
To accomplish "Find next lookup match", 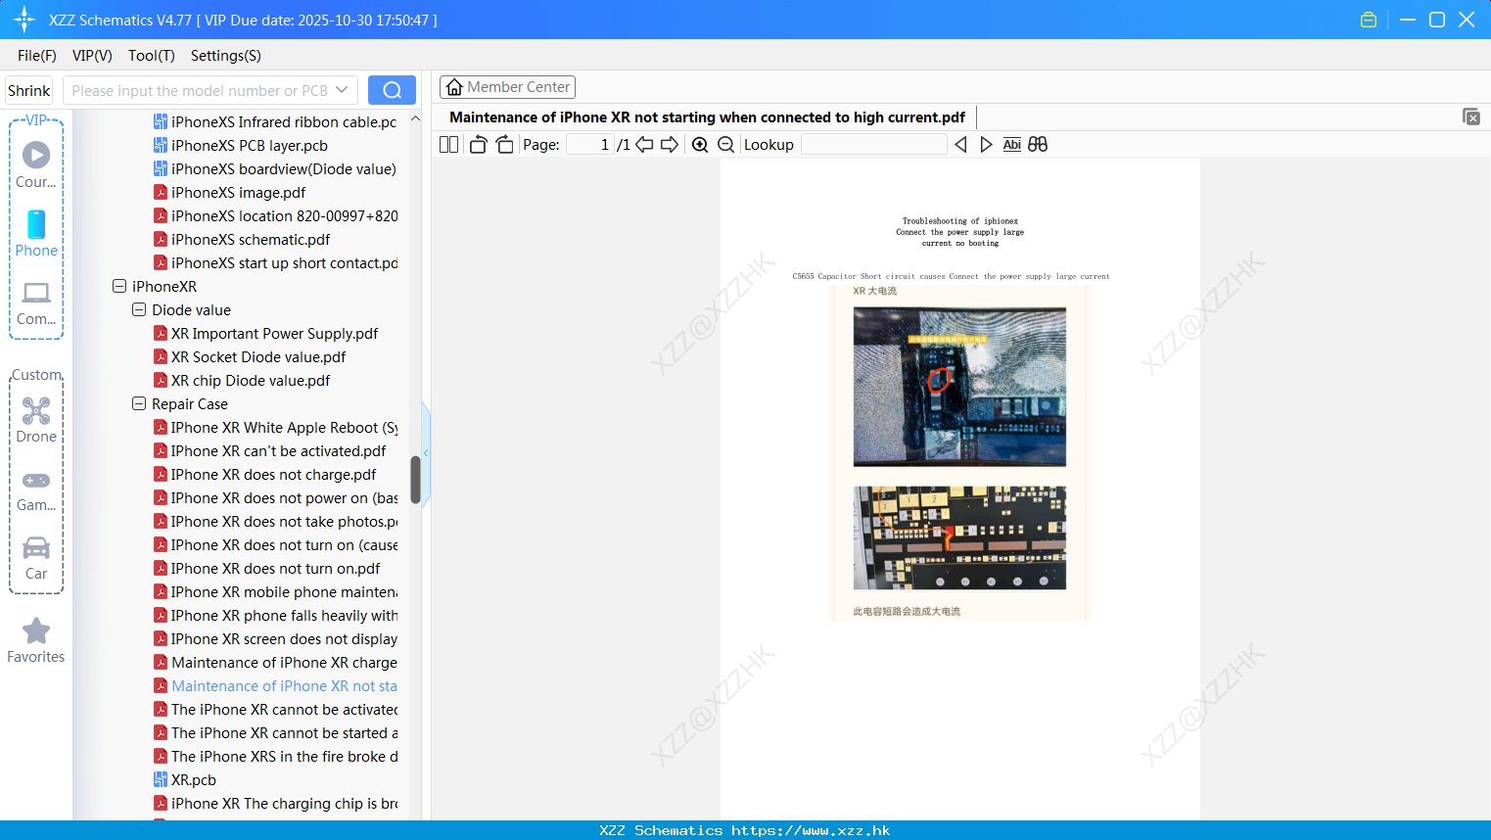I will tap(986, 144).
